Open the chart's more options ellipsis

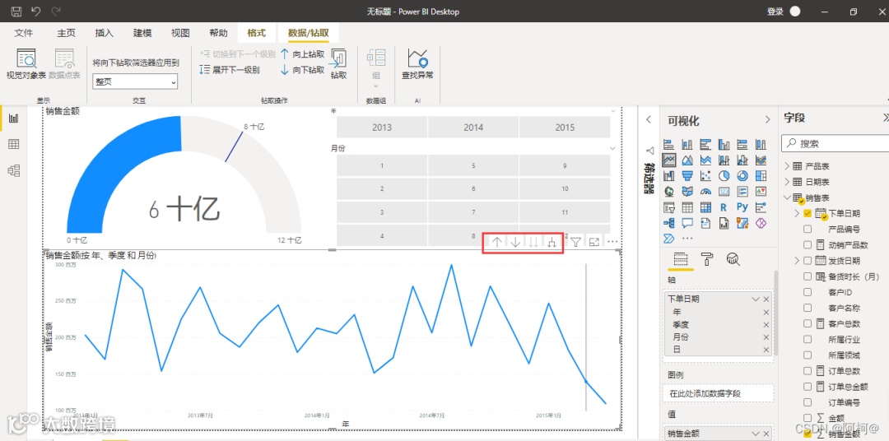tap(612, 242)
